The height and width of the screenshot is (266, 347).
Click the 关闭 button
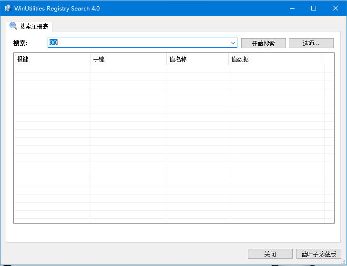(x=270, y=254)
